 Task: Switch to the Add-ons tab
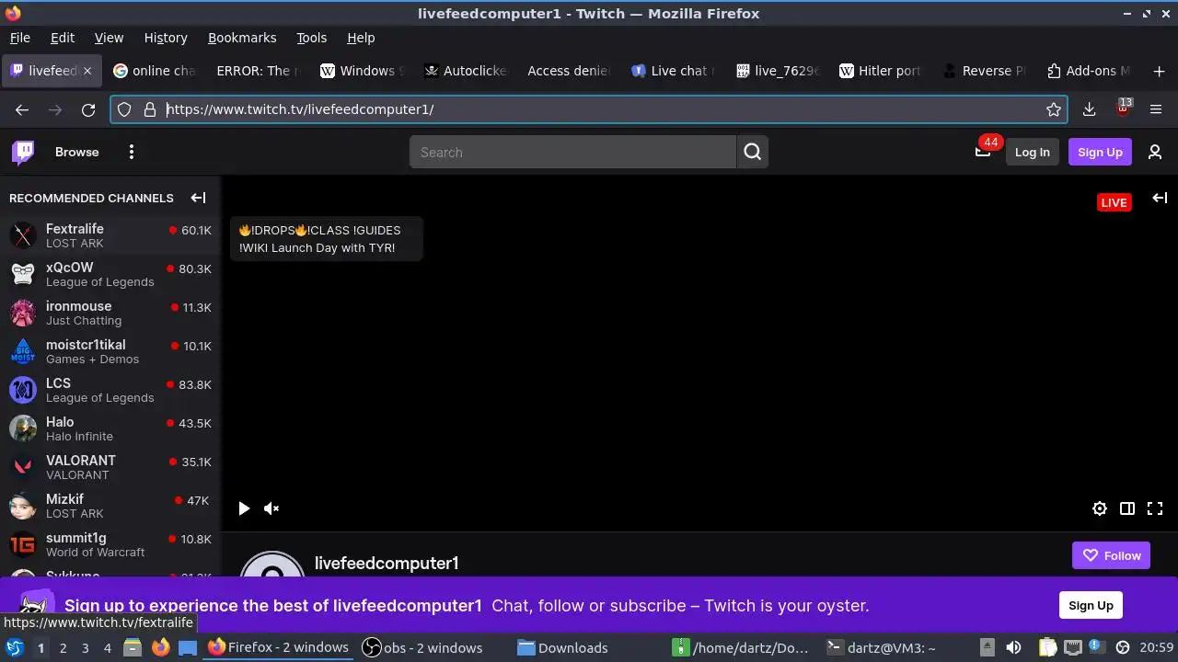pos(1089,71)
